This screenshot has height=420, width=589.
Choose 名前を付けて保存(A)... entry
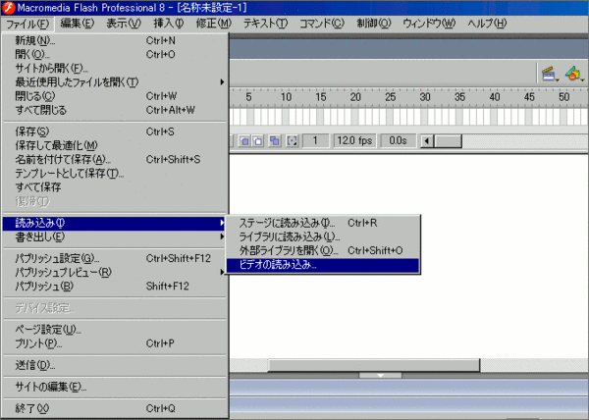click(x=115, y=160)
